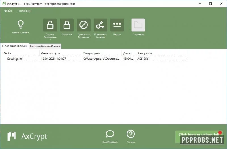This screenshot has height=149, width=227.
Task: Click here to unlock full version button
Action: [199, 137]
